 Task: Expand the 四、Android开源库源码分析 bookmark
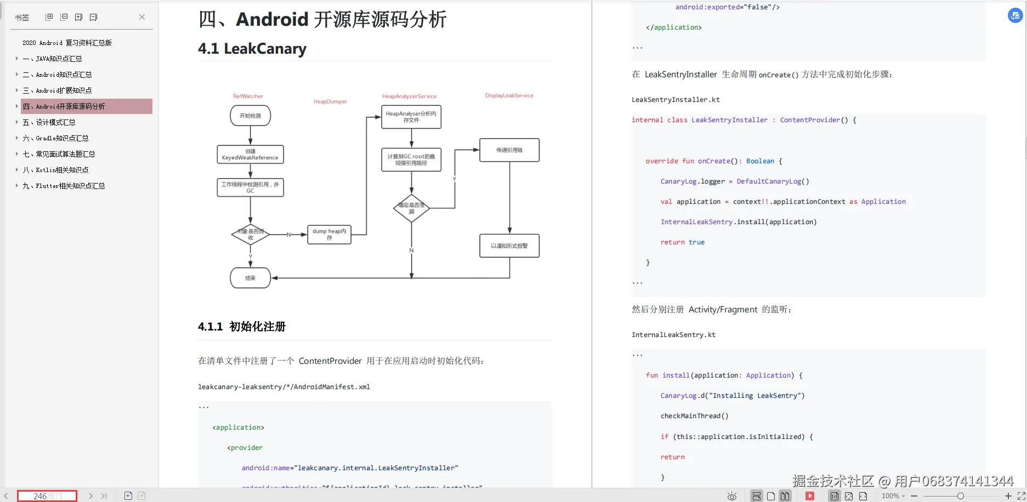tap(16, 106)
